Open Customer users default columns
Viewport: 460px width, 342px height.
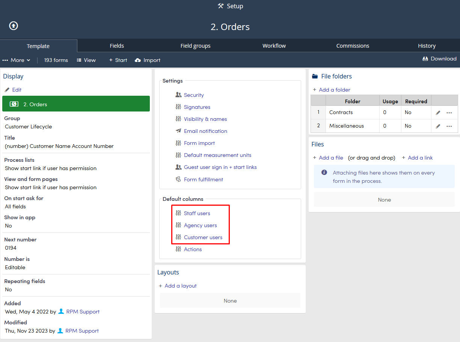coord(203,237)
